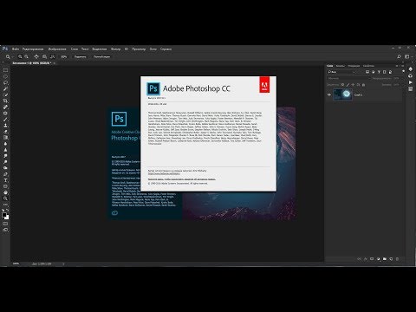Viewport: 416px width, 312px height.
Task: Select the Hand tool
Action: 5,192
